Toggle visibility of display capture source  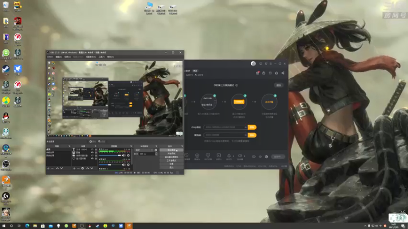pos(92,158)
